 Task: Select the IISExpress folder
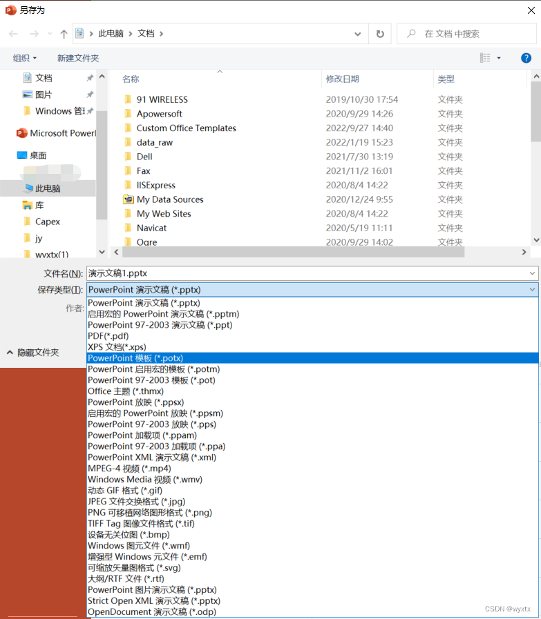click(x=155, y=185)
